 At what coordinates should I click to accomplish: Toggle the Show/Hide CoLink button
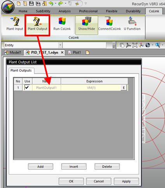pos(86,25)
